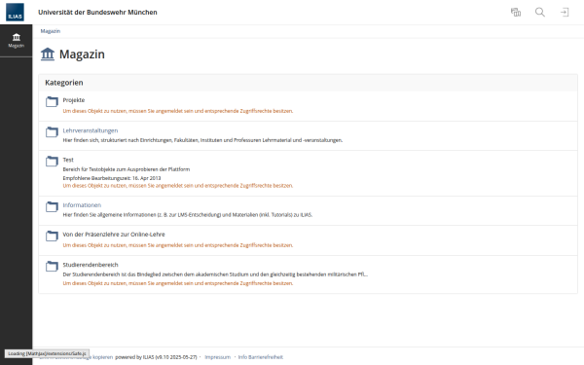Image resolution: width=584 pixels, height=365 pixels.
Task: Click the Studierendenbereich description text
Action: pyautogui.click(x=215, y=274)
